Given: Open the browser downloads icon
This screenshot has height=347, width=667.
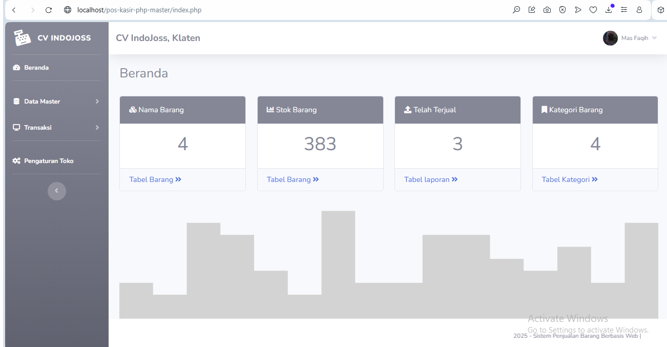Looking at the screenshot, I should tap(609, 10).
